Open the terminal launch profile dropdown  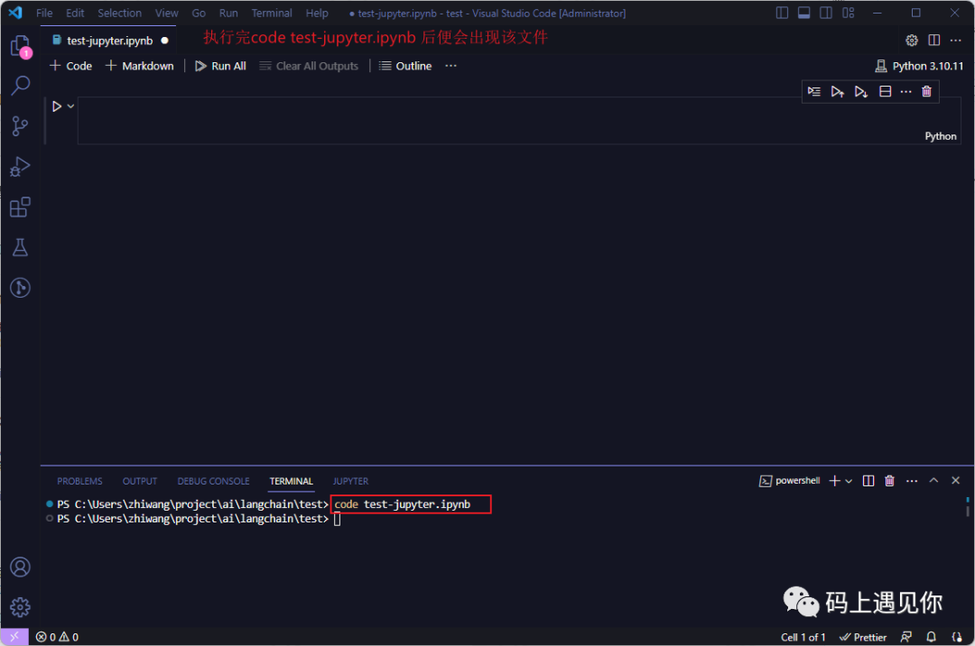tap(849, 481)
